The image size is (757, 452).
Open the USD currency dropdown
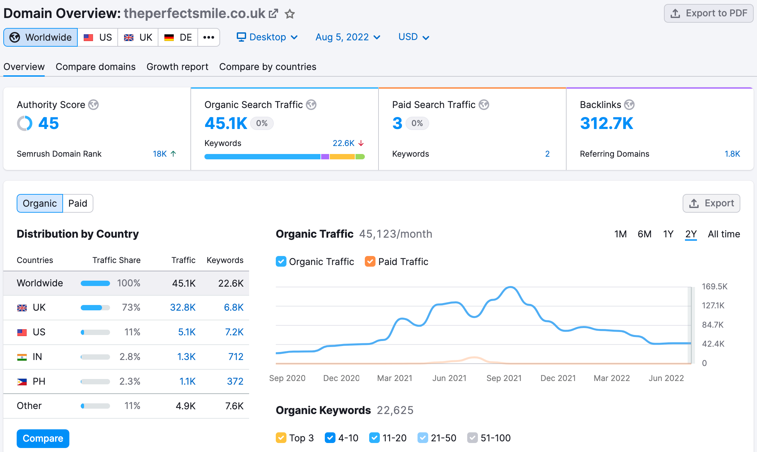[414, 37]
